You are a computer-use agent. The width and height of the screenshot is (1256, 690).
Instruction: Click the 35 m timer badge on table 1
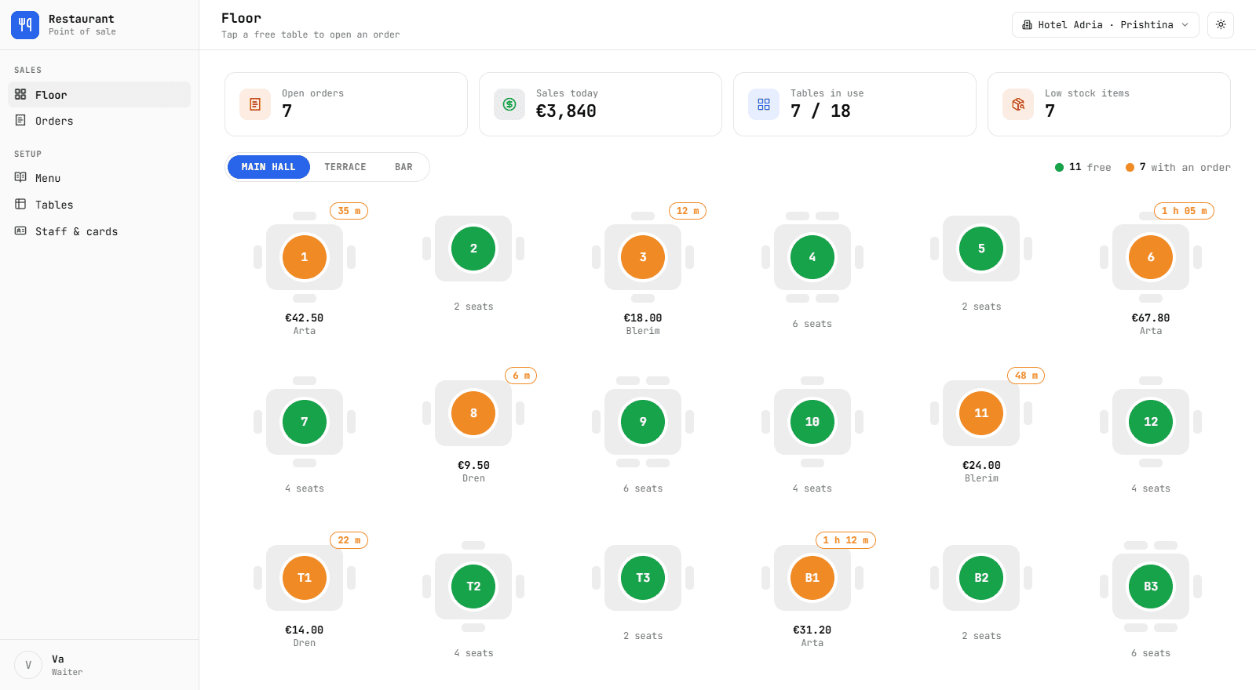[349, 211]
